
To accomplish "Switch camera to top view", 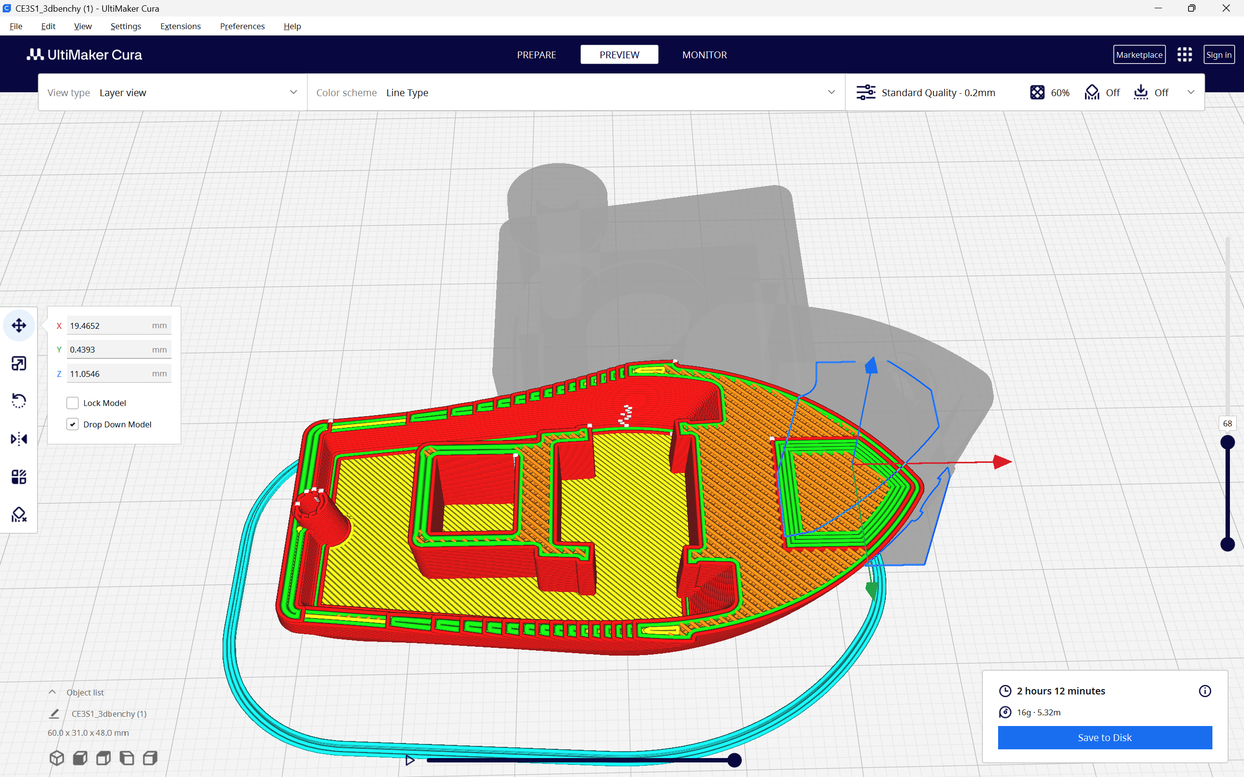I will tap(104, 758).
